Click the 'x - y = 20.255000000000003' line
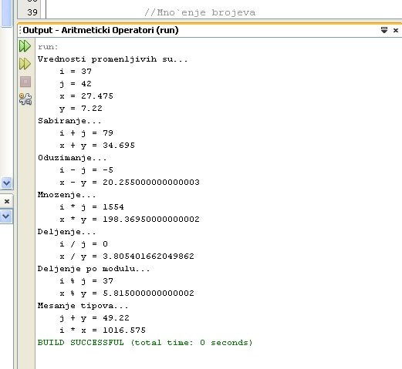The height and width of the screenshot is (369, 402). (130, 183)
